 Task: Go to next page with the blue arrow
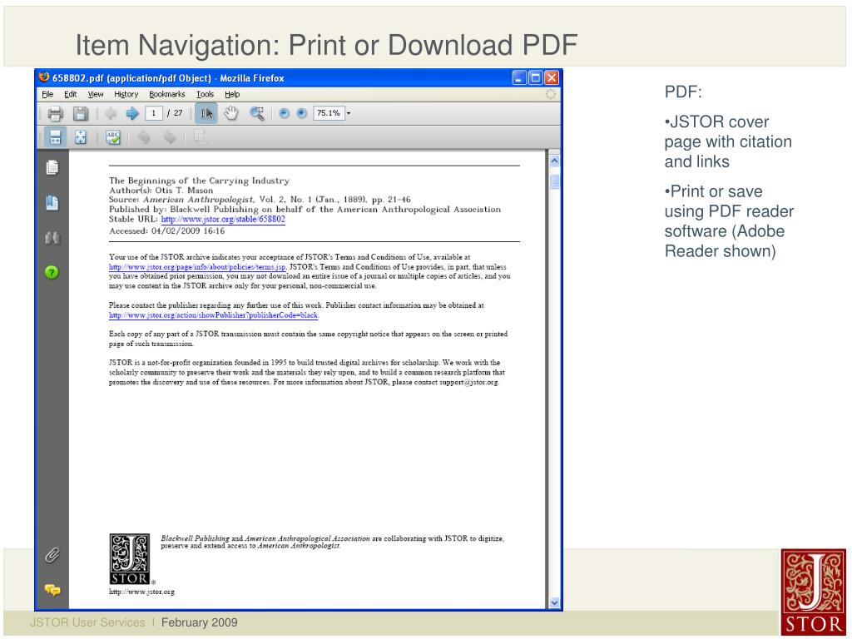132,113
